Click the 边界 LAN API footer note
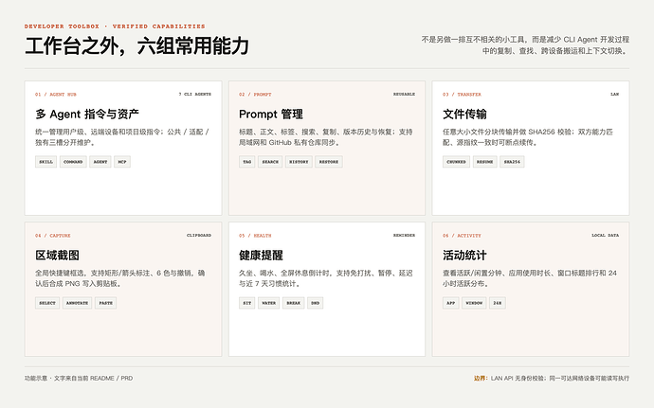 click(552, 379)
